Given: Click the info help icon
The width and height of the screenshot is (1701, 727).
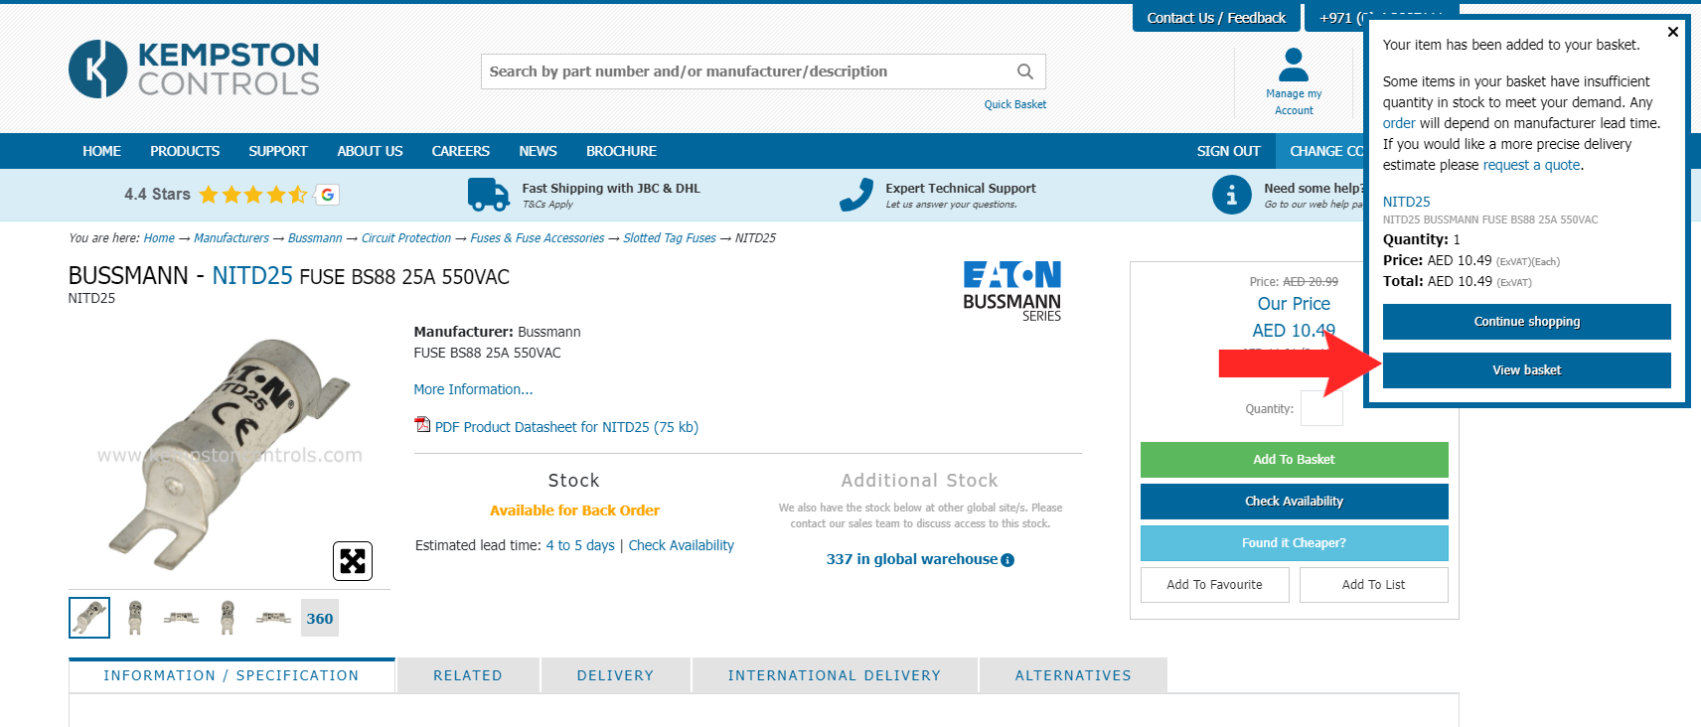Looking at the screenshot, I should click(1232, 195).
